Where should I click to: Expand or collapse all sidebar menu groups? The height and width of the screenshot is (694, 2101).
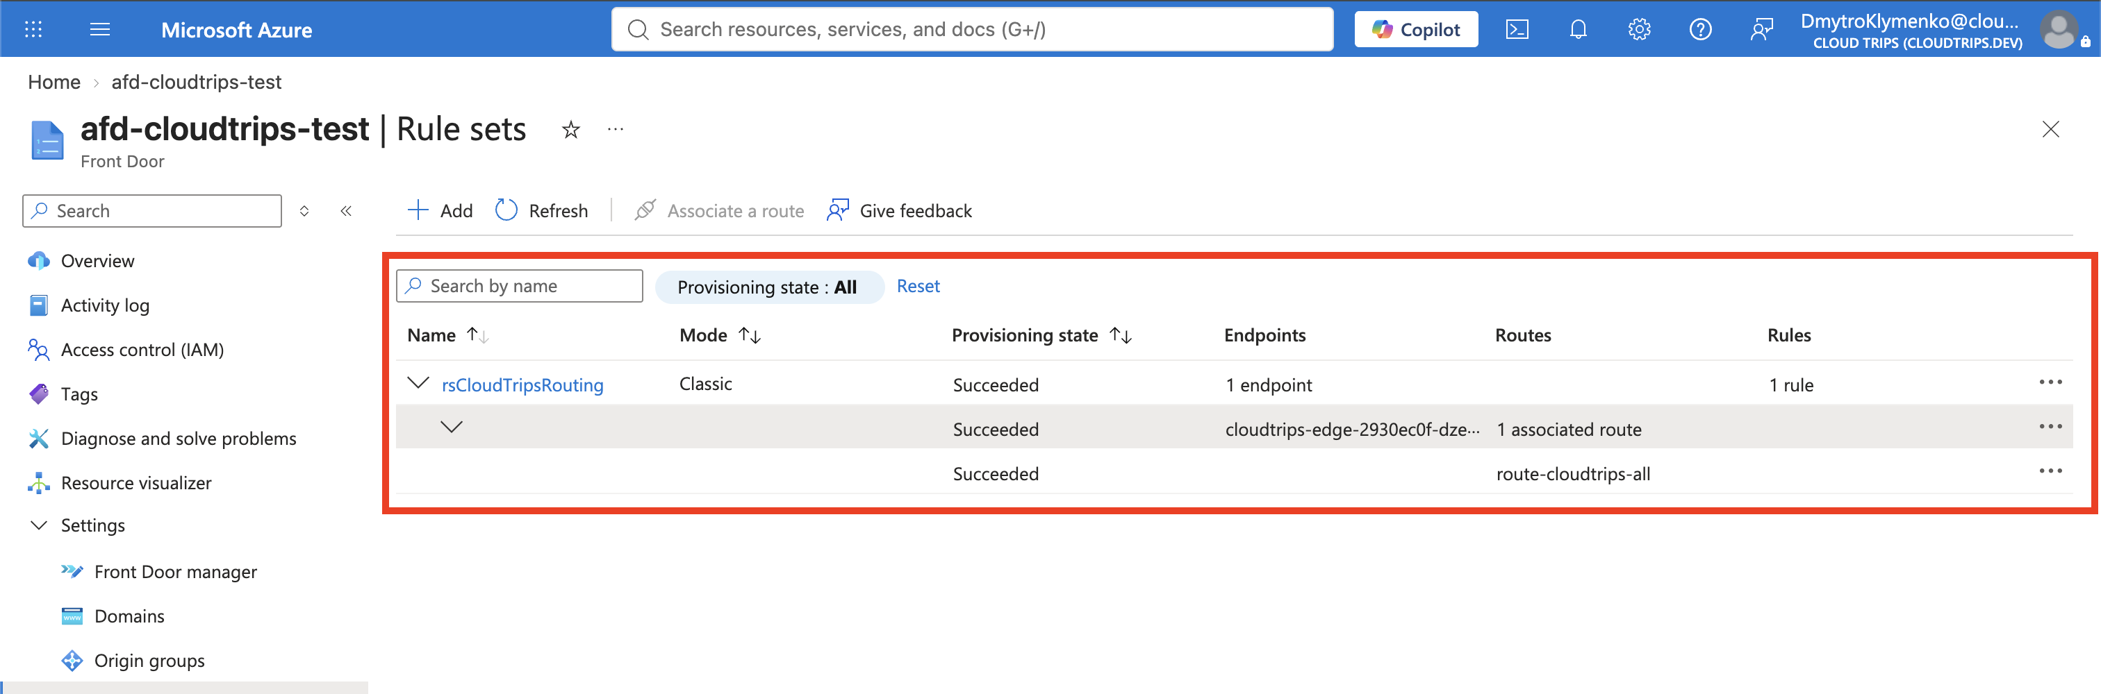point(304,211)
